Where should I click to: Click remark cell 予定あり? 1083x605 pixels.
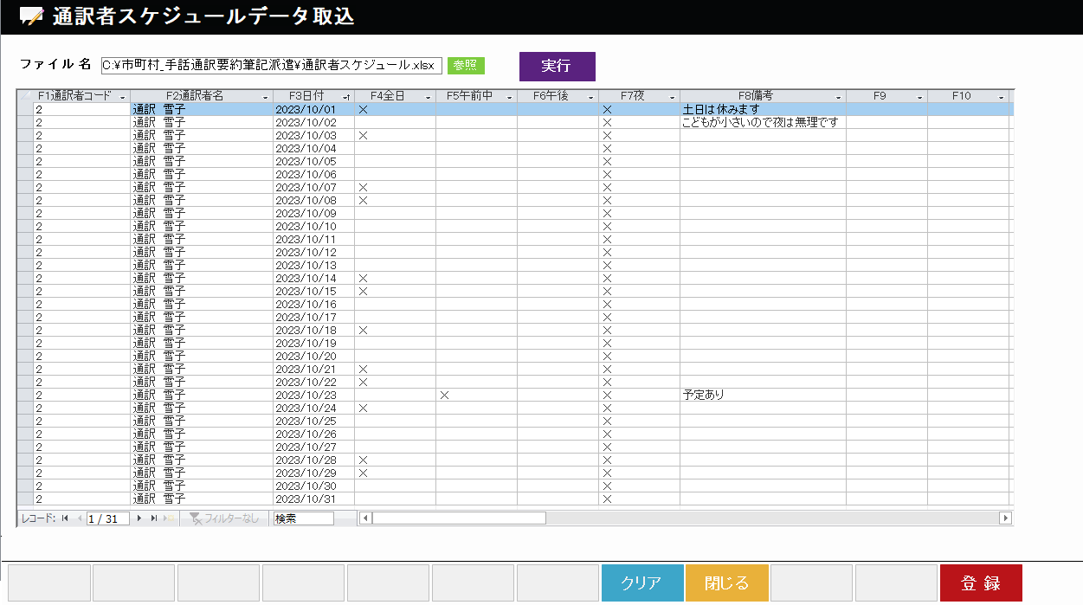764,396
